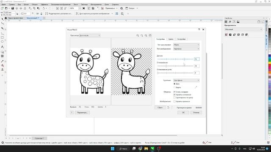The height and width of the screenshot is (152, 271).
Task: Open the zoom level 100% dropdown
Action: click(x=80, y=8)
